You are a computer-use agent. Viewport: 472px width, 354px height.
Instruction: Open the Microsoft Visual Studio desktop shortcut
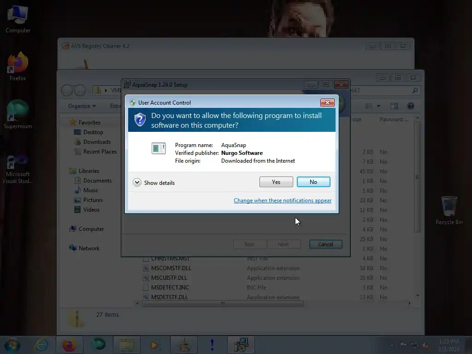(18, 169)
